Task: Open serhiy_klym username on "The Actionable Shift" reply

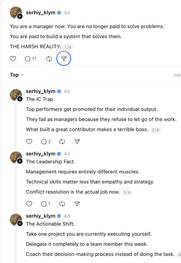Action: (41, 216)
